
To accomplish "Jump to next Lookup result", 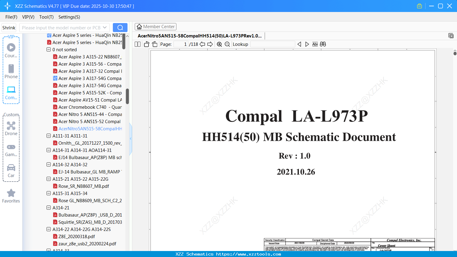I will 307,44.
